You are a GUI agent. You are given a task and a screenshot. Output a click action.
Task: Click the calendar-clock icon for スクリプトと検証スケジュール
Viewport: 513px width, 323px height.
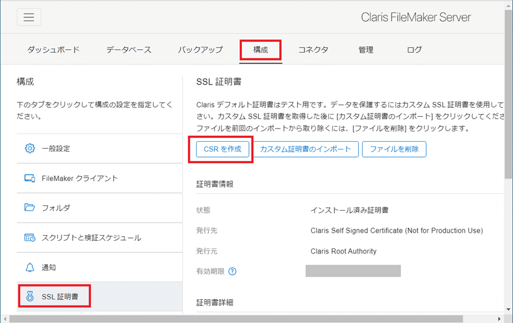click(x=30, y=237)
